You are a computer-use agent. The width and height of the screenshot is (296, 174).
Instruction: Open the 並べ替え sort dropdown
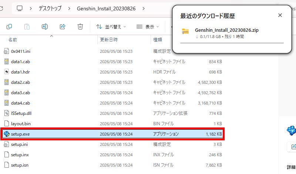(x=111, y=27)
